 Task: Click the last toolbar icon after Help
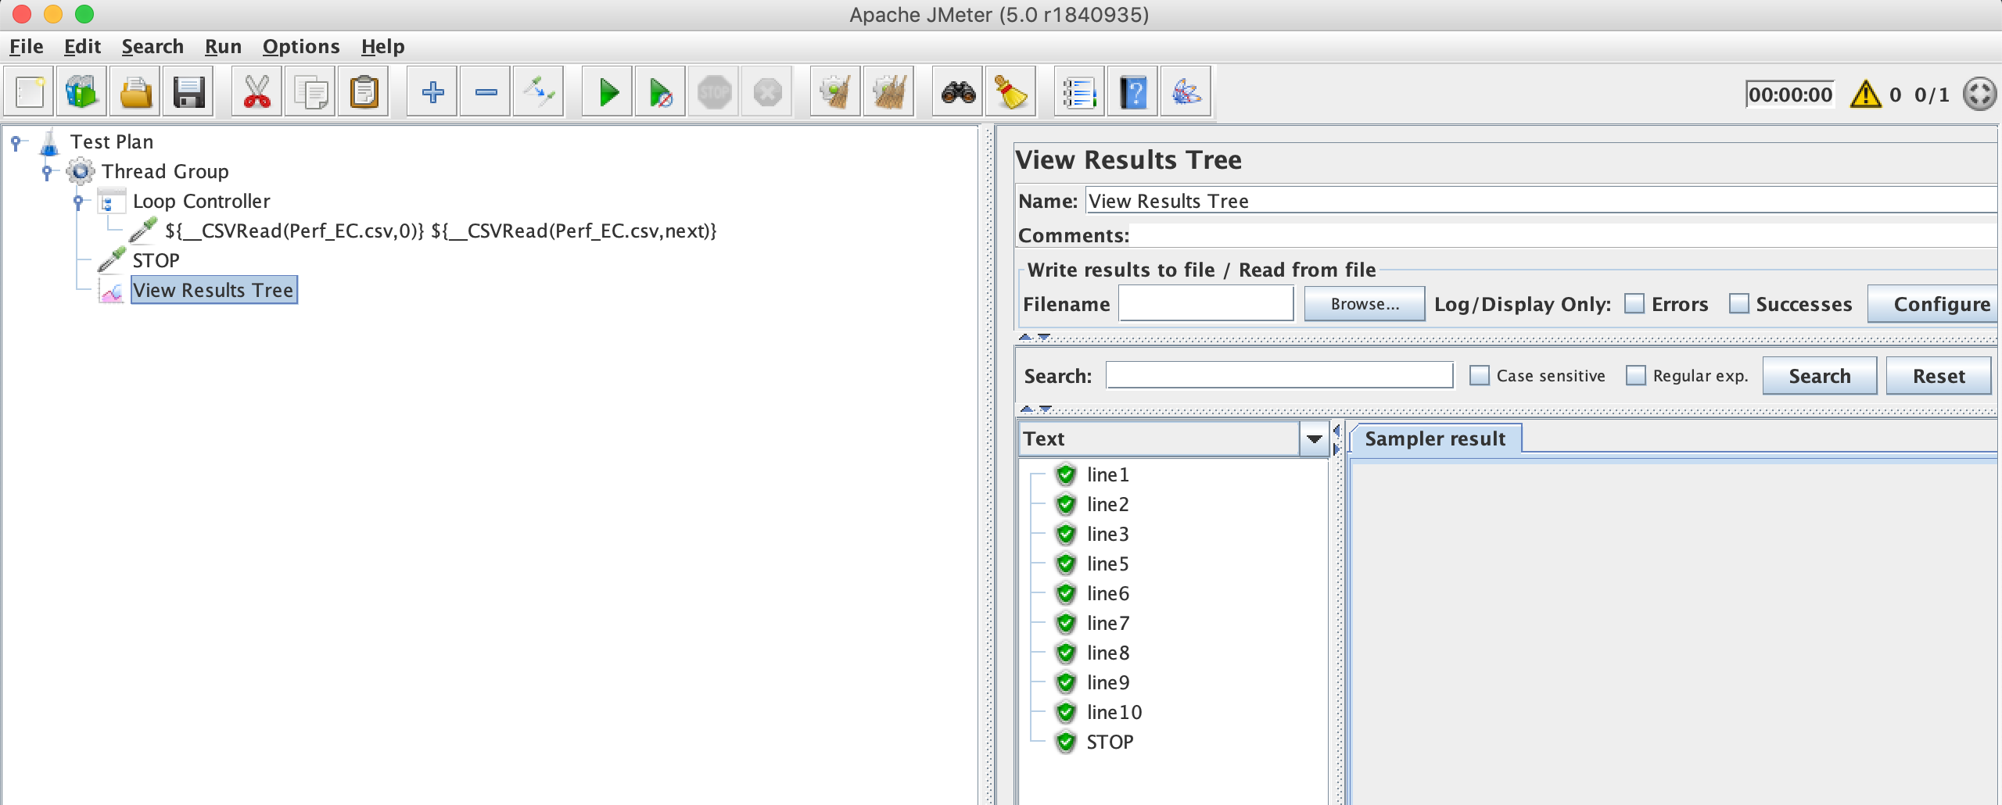(1186, 93)
